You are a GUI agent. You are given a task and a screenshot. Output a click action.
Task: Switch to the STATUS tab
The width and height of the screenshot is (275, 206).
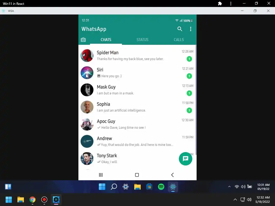pyautogui.click(x=142, y=40)
